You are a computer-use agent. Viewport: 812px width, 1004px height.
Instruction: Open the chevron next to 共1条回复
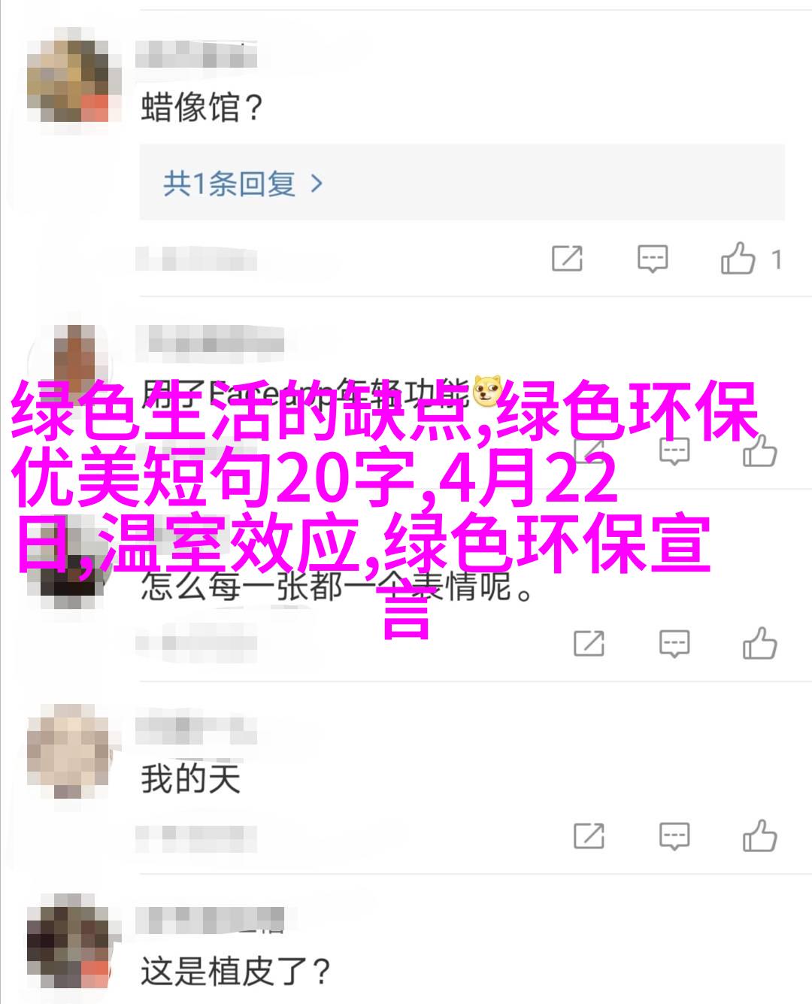pyautogui.click(x=317, y=184)
